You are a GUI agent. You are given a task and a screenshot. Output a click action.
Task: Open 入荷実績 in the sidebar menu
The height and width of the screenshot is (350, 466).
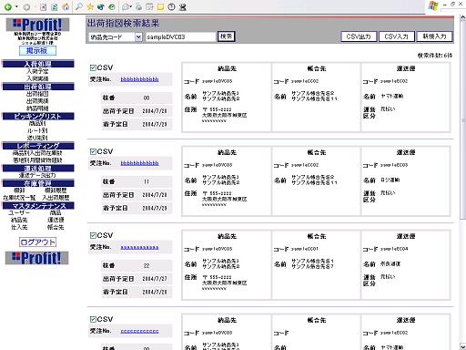coord(37,78)
